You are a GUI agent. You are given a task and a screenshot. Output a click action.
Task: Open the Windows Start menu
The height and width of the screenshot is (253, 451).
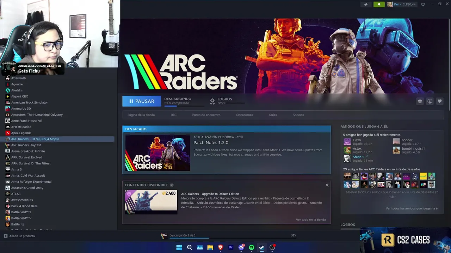179,247
